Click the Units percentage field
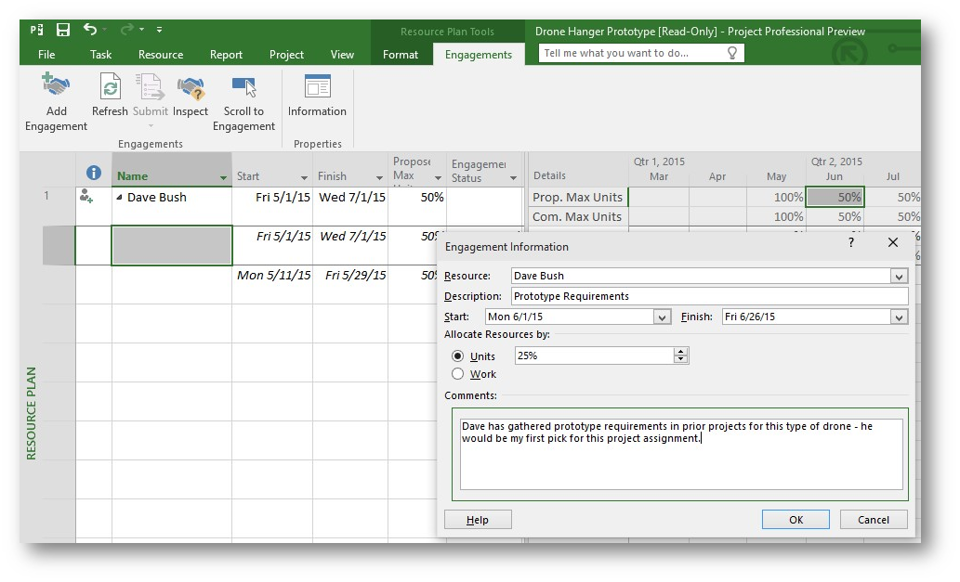Image resolution: width=960 pixels, height=582 pixels. [x=594, y=356]
